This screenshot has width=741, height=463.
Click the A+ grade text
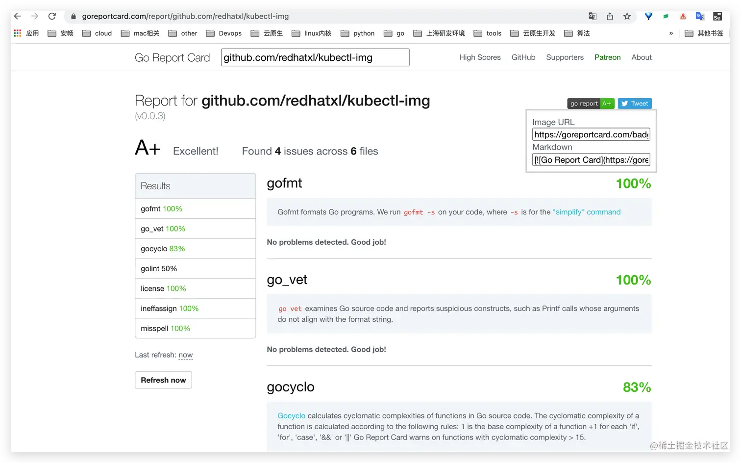(x=148, y=148)
